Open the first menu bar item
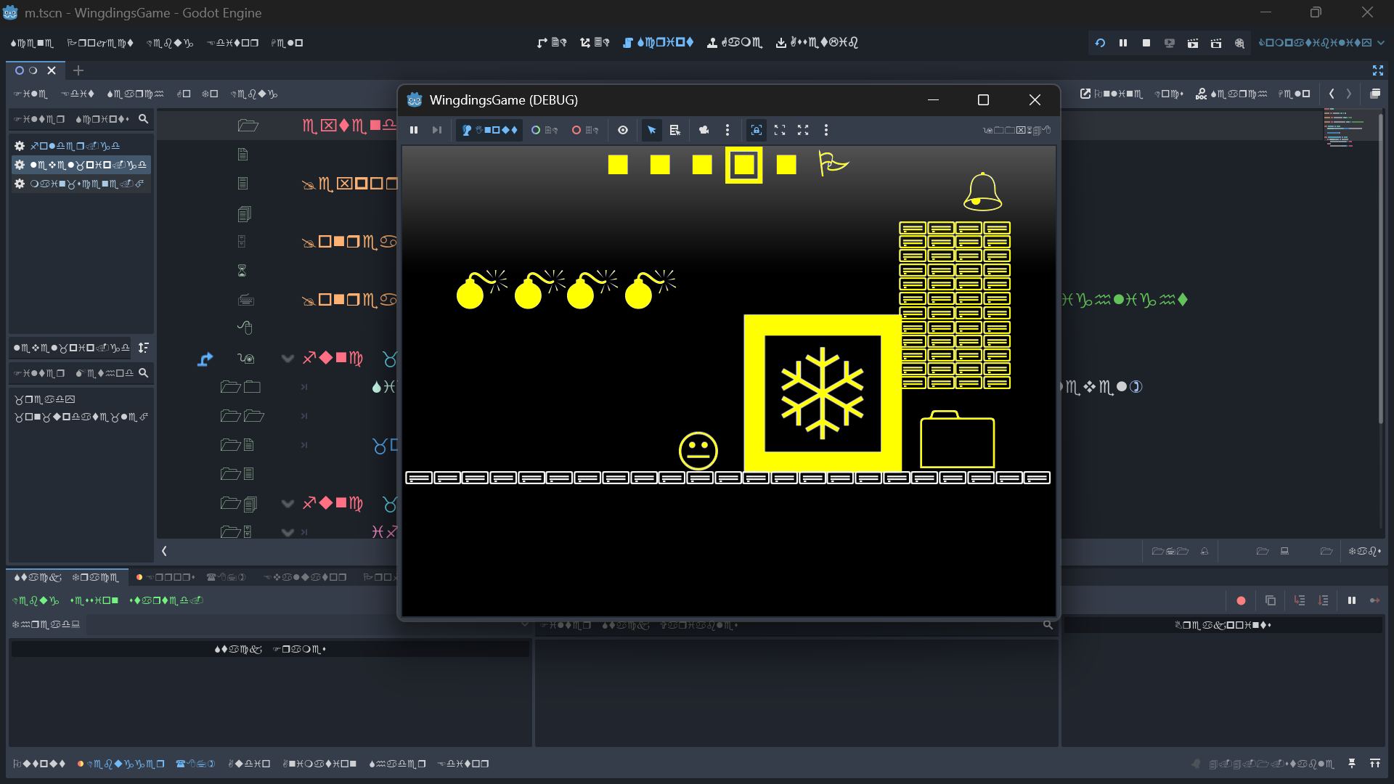The height and width of the screenshot is (784, 1394). [x=32, y=42]
